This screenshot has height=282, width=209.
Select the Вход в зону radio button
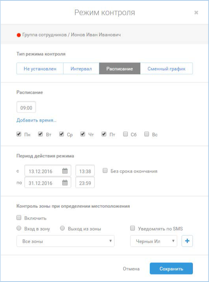point(19,228)
